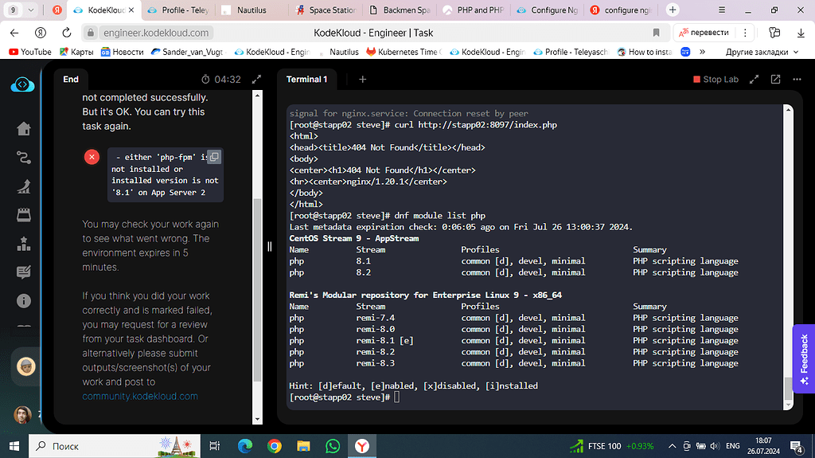Click the red failed status X icon

point(92,157)
